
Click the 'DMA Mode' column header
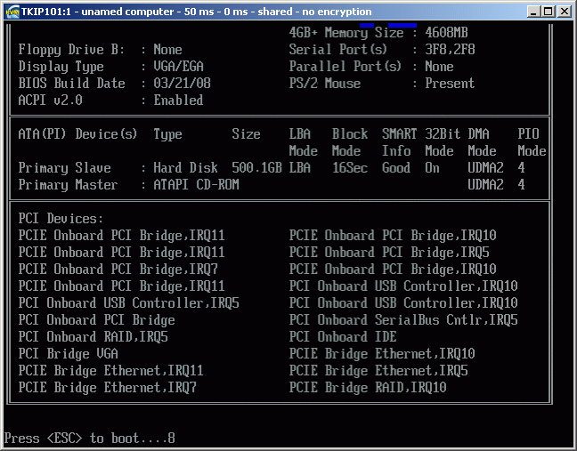(482, 142)
